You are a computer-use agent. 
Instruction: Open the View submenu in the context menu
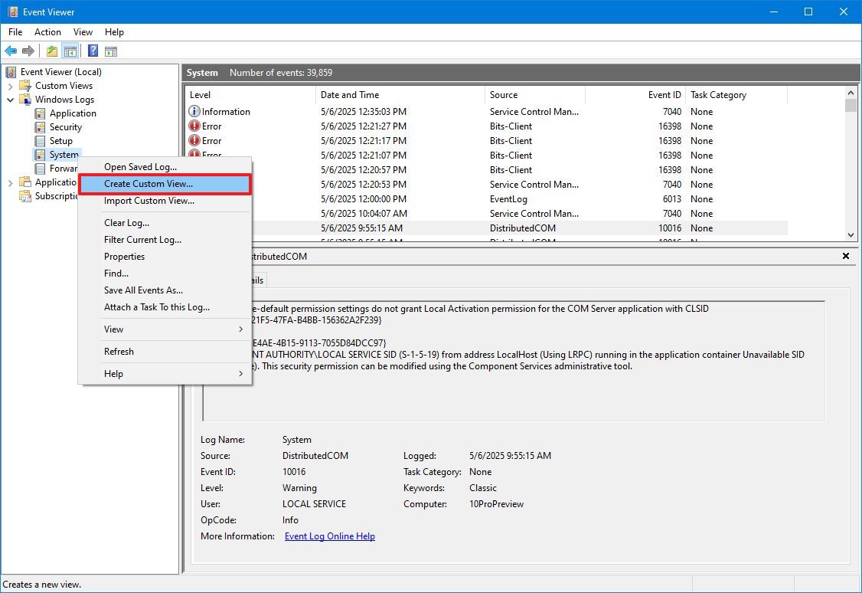(113, 329)
